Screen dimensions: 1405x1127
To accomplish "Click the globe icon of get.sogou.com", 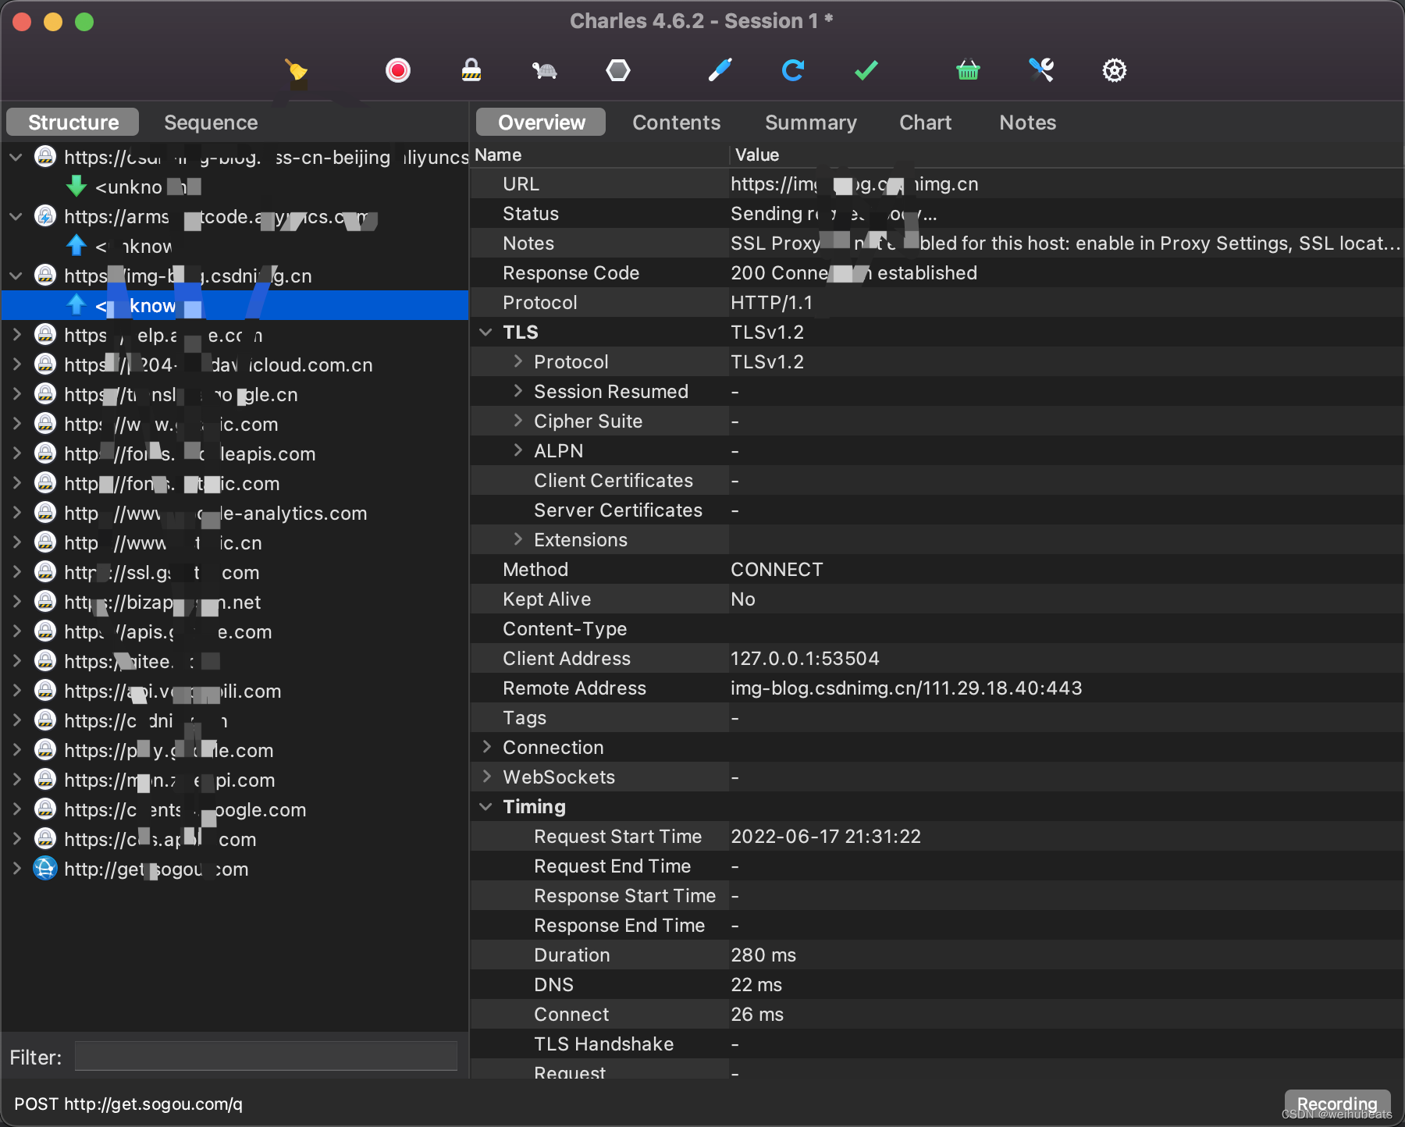I will pyautogui.click(x=45, y=869).
